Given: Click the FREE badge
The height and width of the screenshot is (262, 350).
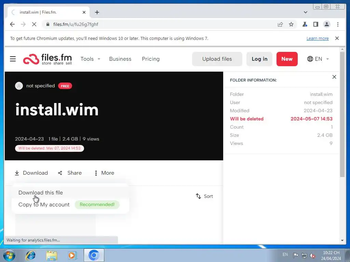Looking at the screenshot, I should [x=65, y=86].
